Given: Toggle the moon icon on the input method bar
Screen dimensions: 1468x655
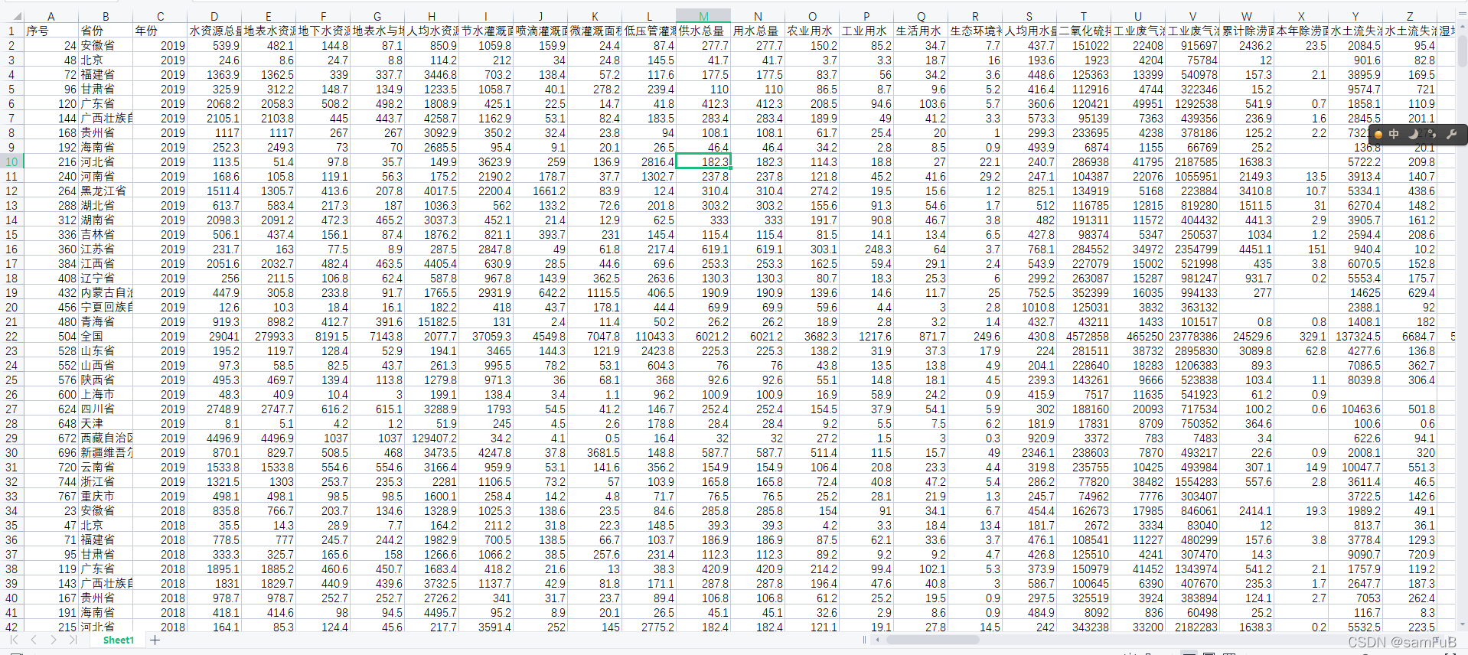Looking at the screenshot, I should 1413,134.
